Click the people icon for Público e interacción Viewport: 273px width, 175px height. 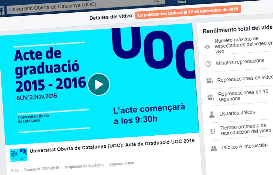click(214, 148)
